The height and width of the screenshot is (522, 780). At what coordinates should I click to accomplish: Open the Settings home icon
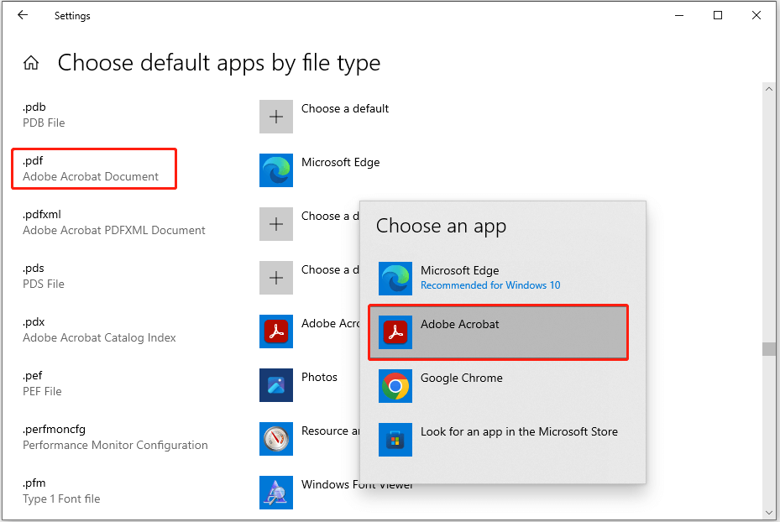coord(31,63)
